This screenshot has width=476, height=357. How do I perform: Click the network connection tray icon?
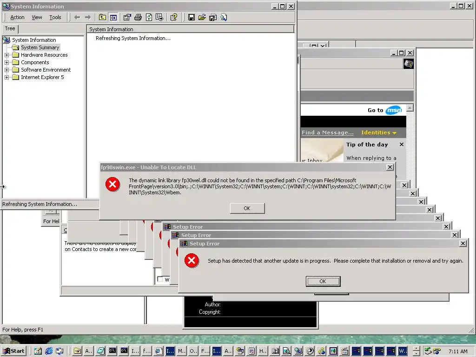pos(428,351)
